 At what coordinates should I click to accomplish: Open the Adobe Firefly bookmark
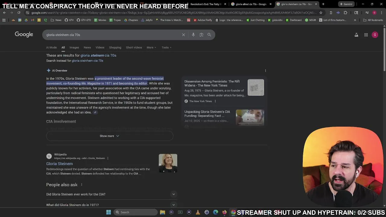tap(202, 20)
